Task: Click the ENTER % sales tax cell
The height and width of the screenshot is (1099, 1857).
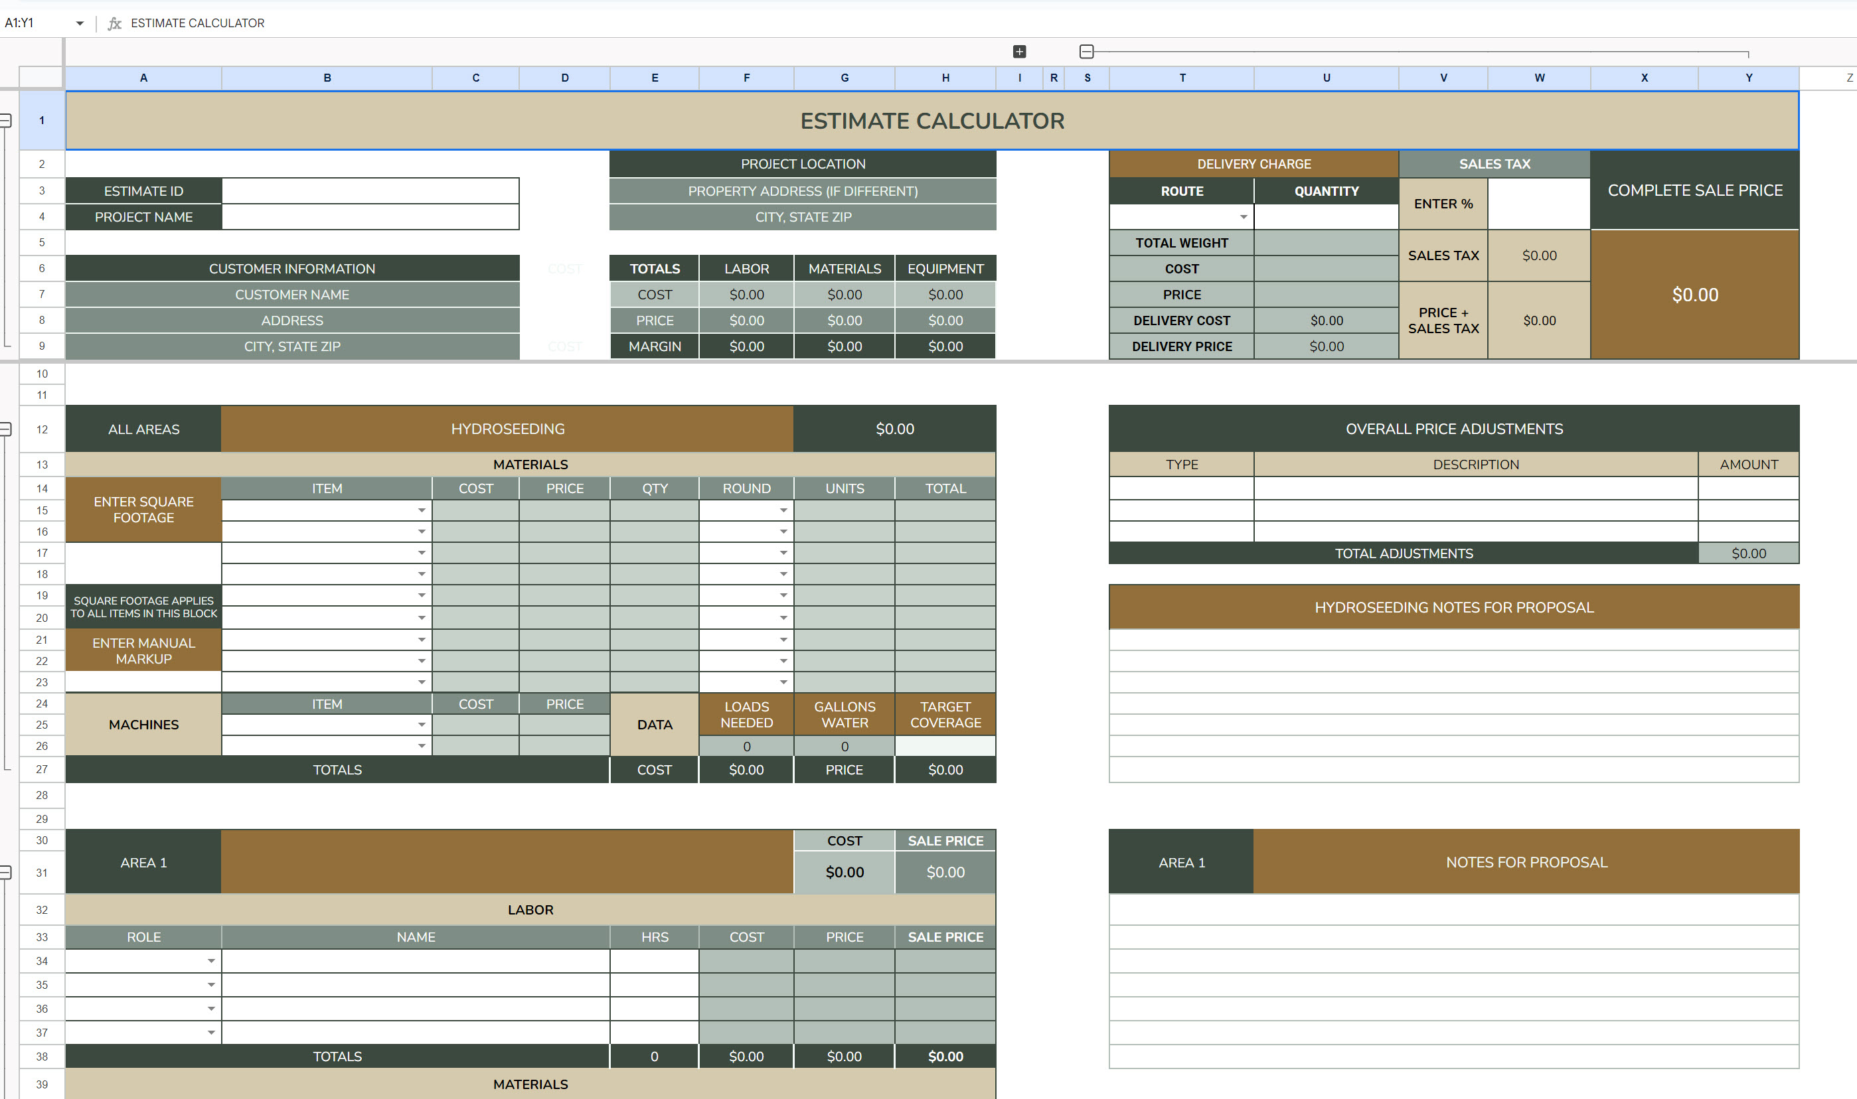Action: pos(1538,204)
